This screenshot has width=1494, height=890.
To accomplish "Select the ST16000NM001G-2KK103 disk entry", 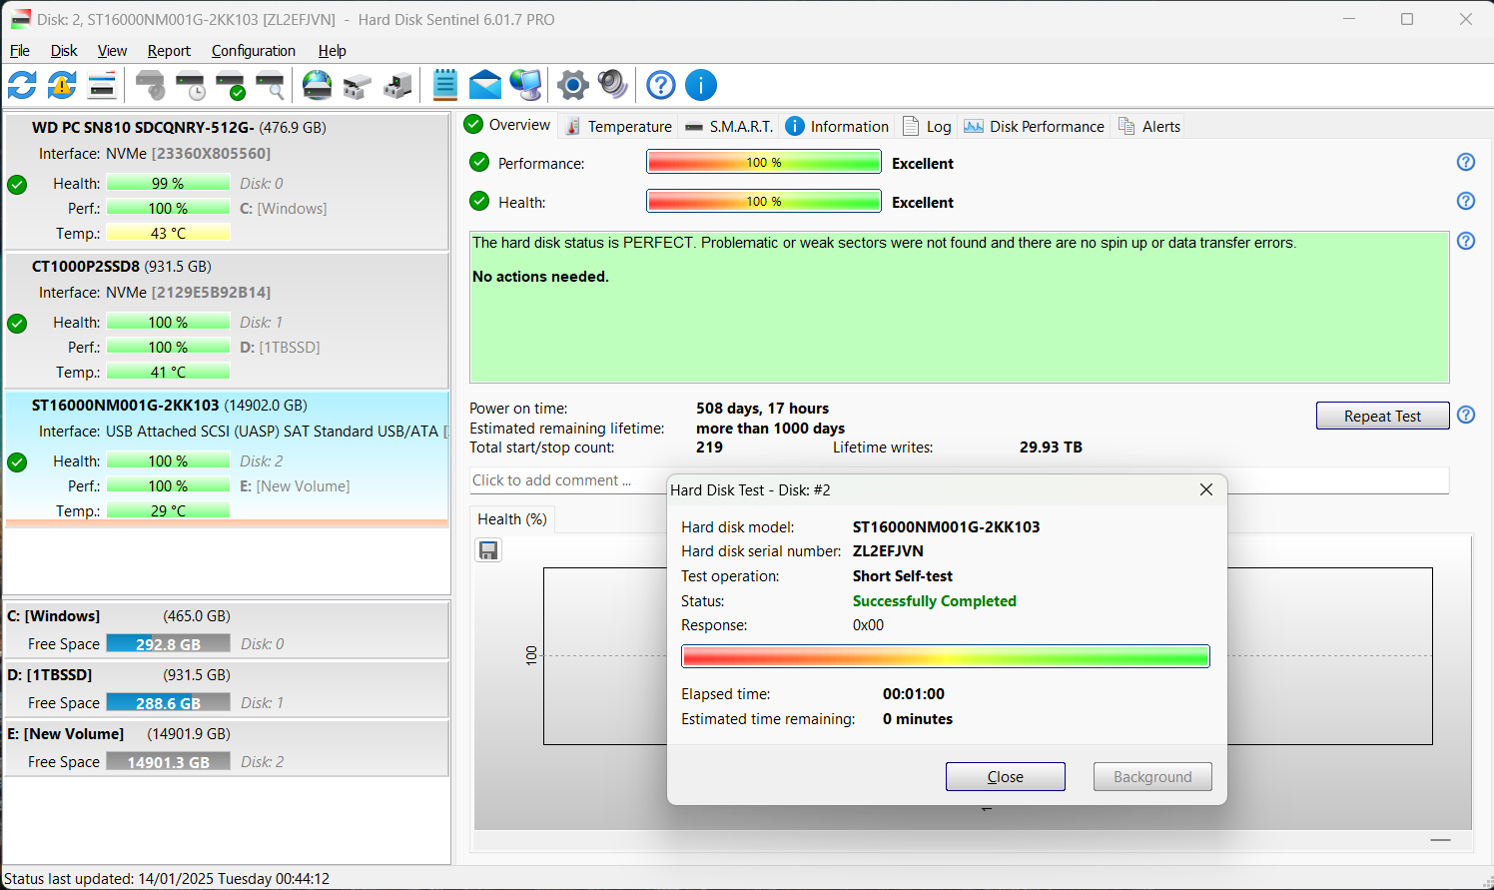I will click(227, 458).
